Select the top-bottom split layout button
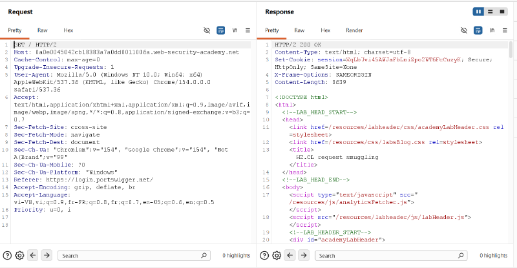This screenshot has height=268, width=517. pos(491,12)
